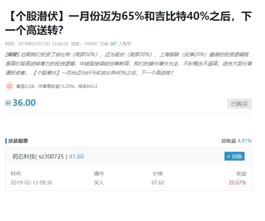Click the 67.62 buy price cell

point(158,182)
